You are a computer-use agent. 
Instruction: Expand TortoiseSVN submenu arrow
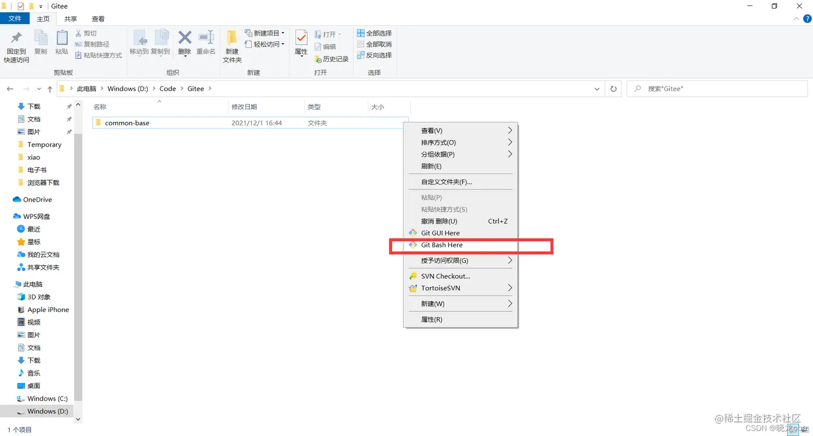click(510, 288)
